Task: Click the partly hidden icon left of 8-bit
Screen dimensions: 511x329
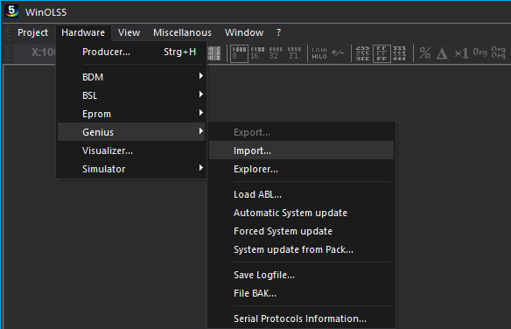Action: coord(213,53)
